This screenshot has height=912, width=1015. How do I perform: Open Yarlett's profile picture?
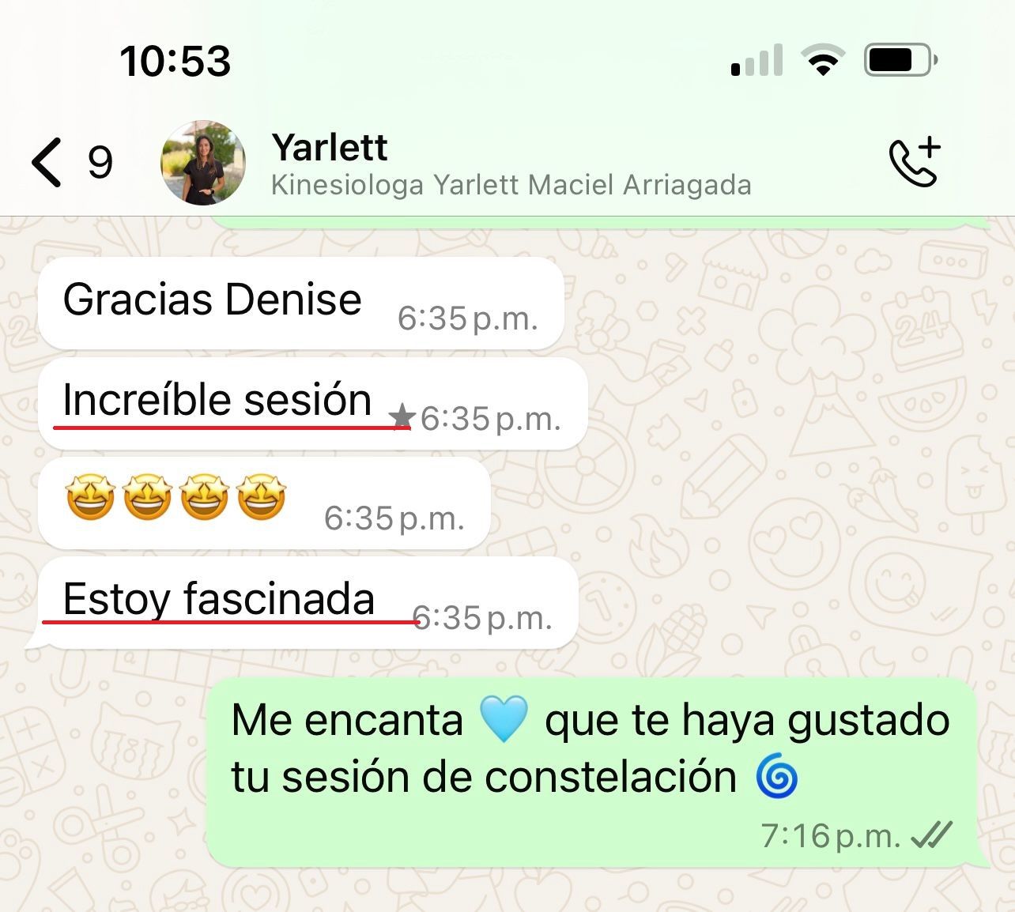(203, 163)
